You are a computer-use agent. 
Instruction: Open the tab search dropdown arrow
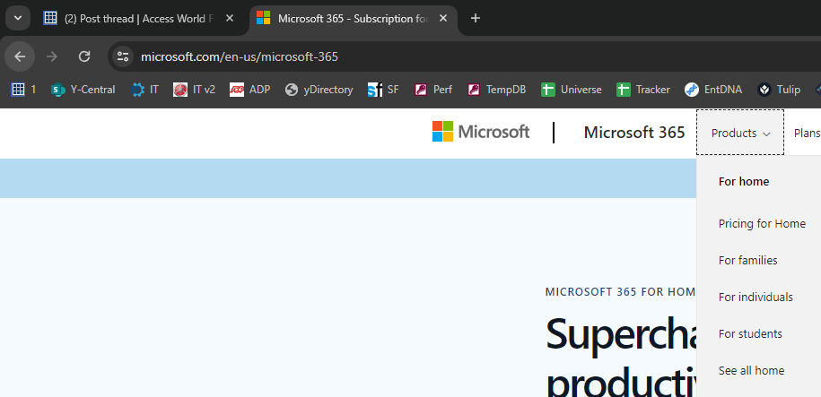pyautogui.click(x=18, y=18)
